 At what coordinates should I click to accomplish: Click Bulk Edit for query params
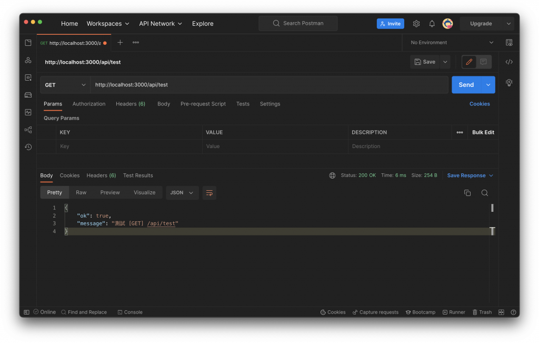[x=483, y=132]
